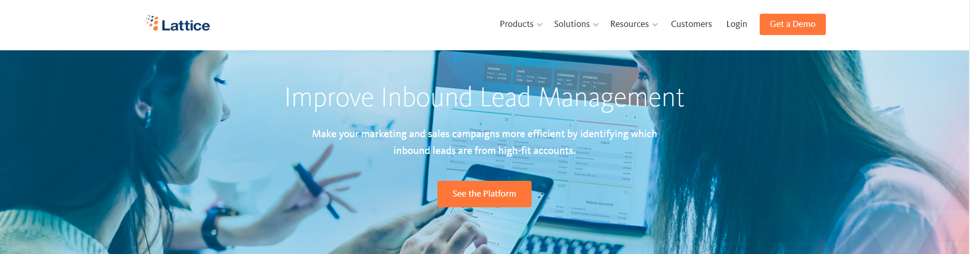Click the See the Platform button

coord(484,194)
